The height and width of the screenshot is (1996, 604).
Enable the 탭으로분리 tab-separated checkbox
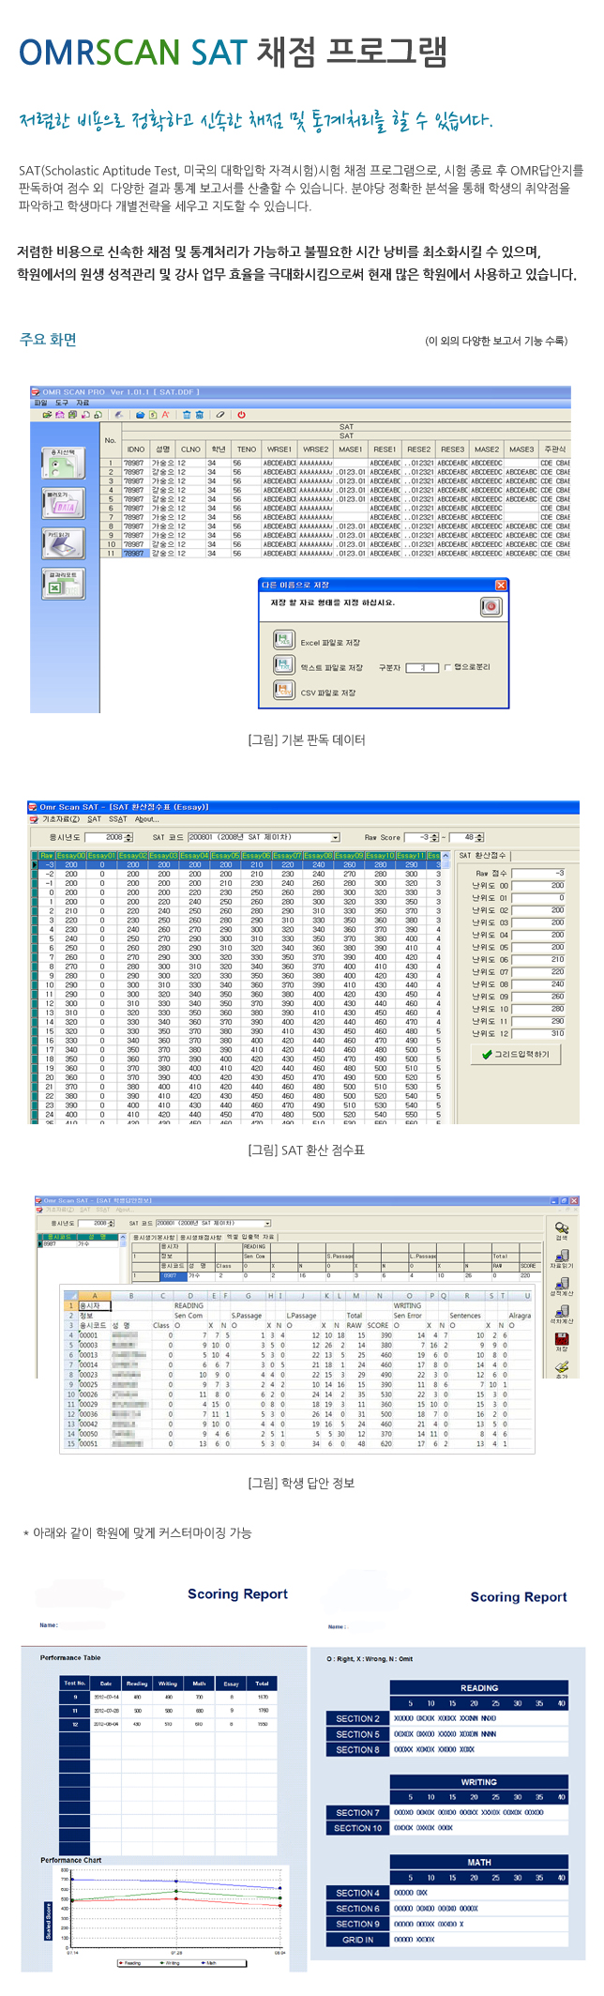pos(447,667)
